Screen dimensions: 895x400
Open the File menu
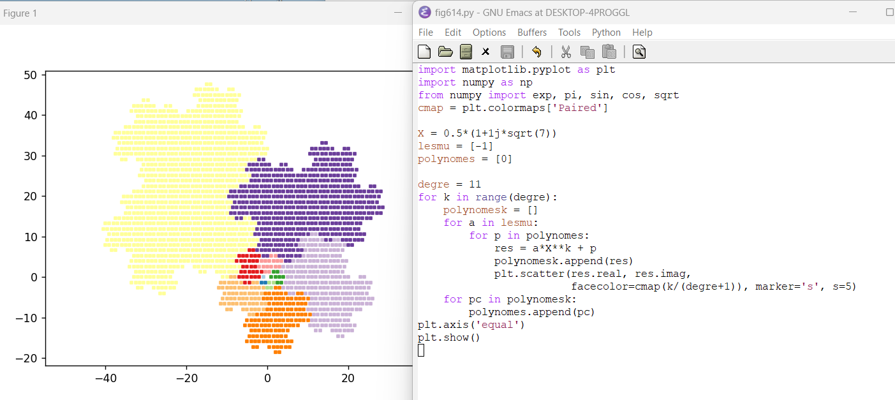coord(425,33)
